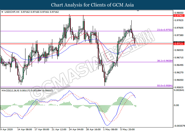
Task: Click the -0.003579 MACD axis value
Action: pyautogui.click(x=179, y=126)
